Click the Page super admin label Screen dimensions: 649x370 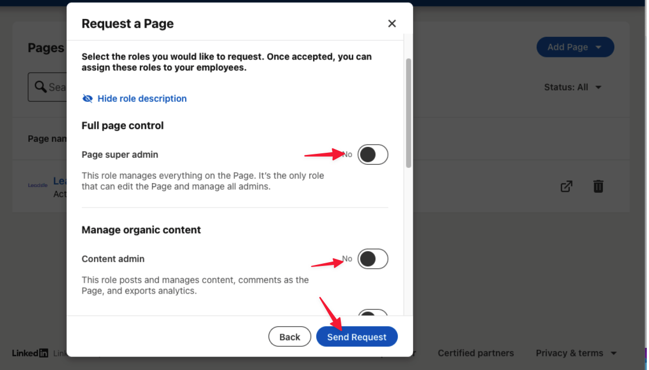[120, 155]
